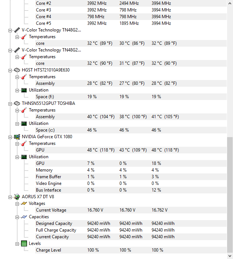Click the scrollbar up arrow
The height and width of the screenshot is (259, 233).
coord(230,3)
